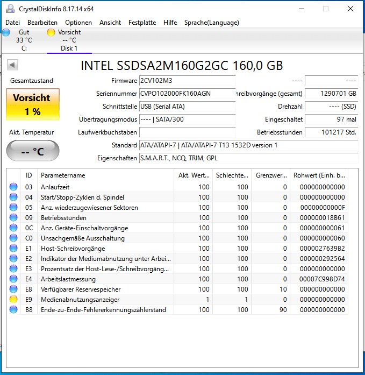Click the Vorsicht 1 % health status button
The height and width of the screenshot is (375, 365).
[33, 104]
